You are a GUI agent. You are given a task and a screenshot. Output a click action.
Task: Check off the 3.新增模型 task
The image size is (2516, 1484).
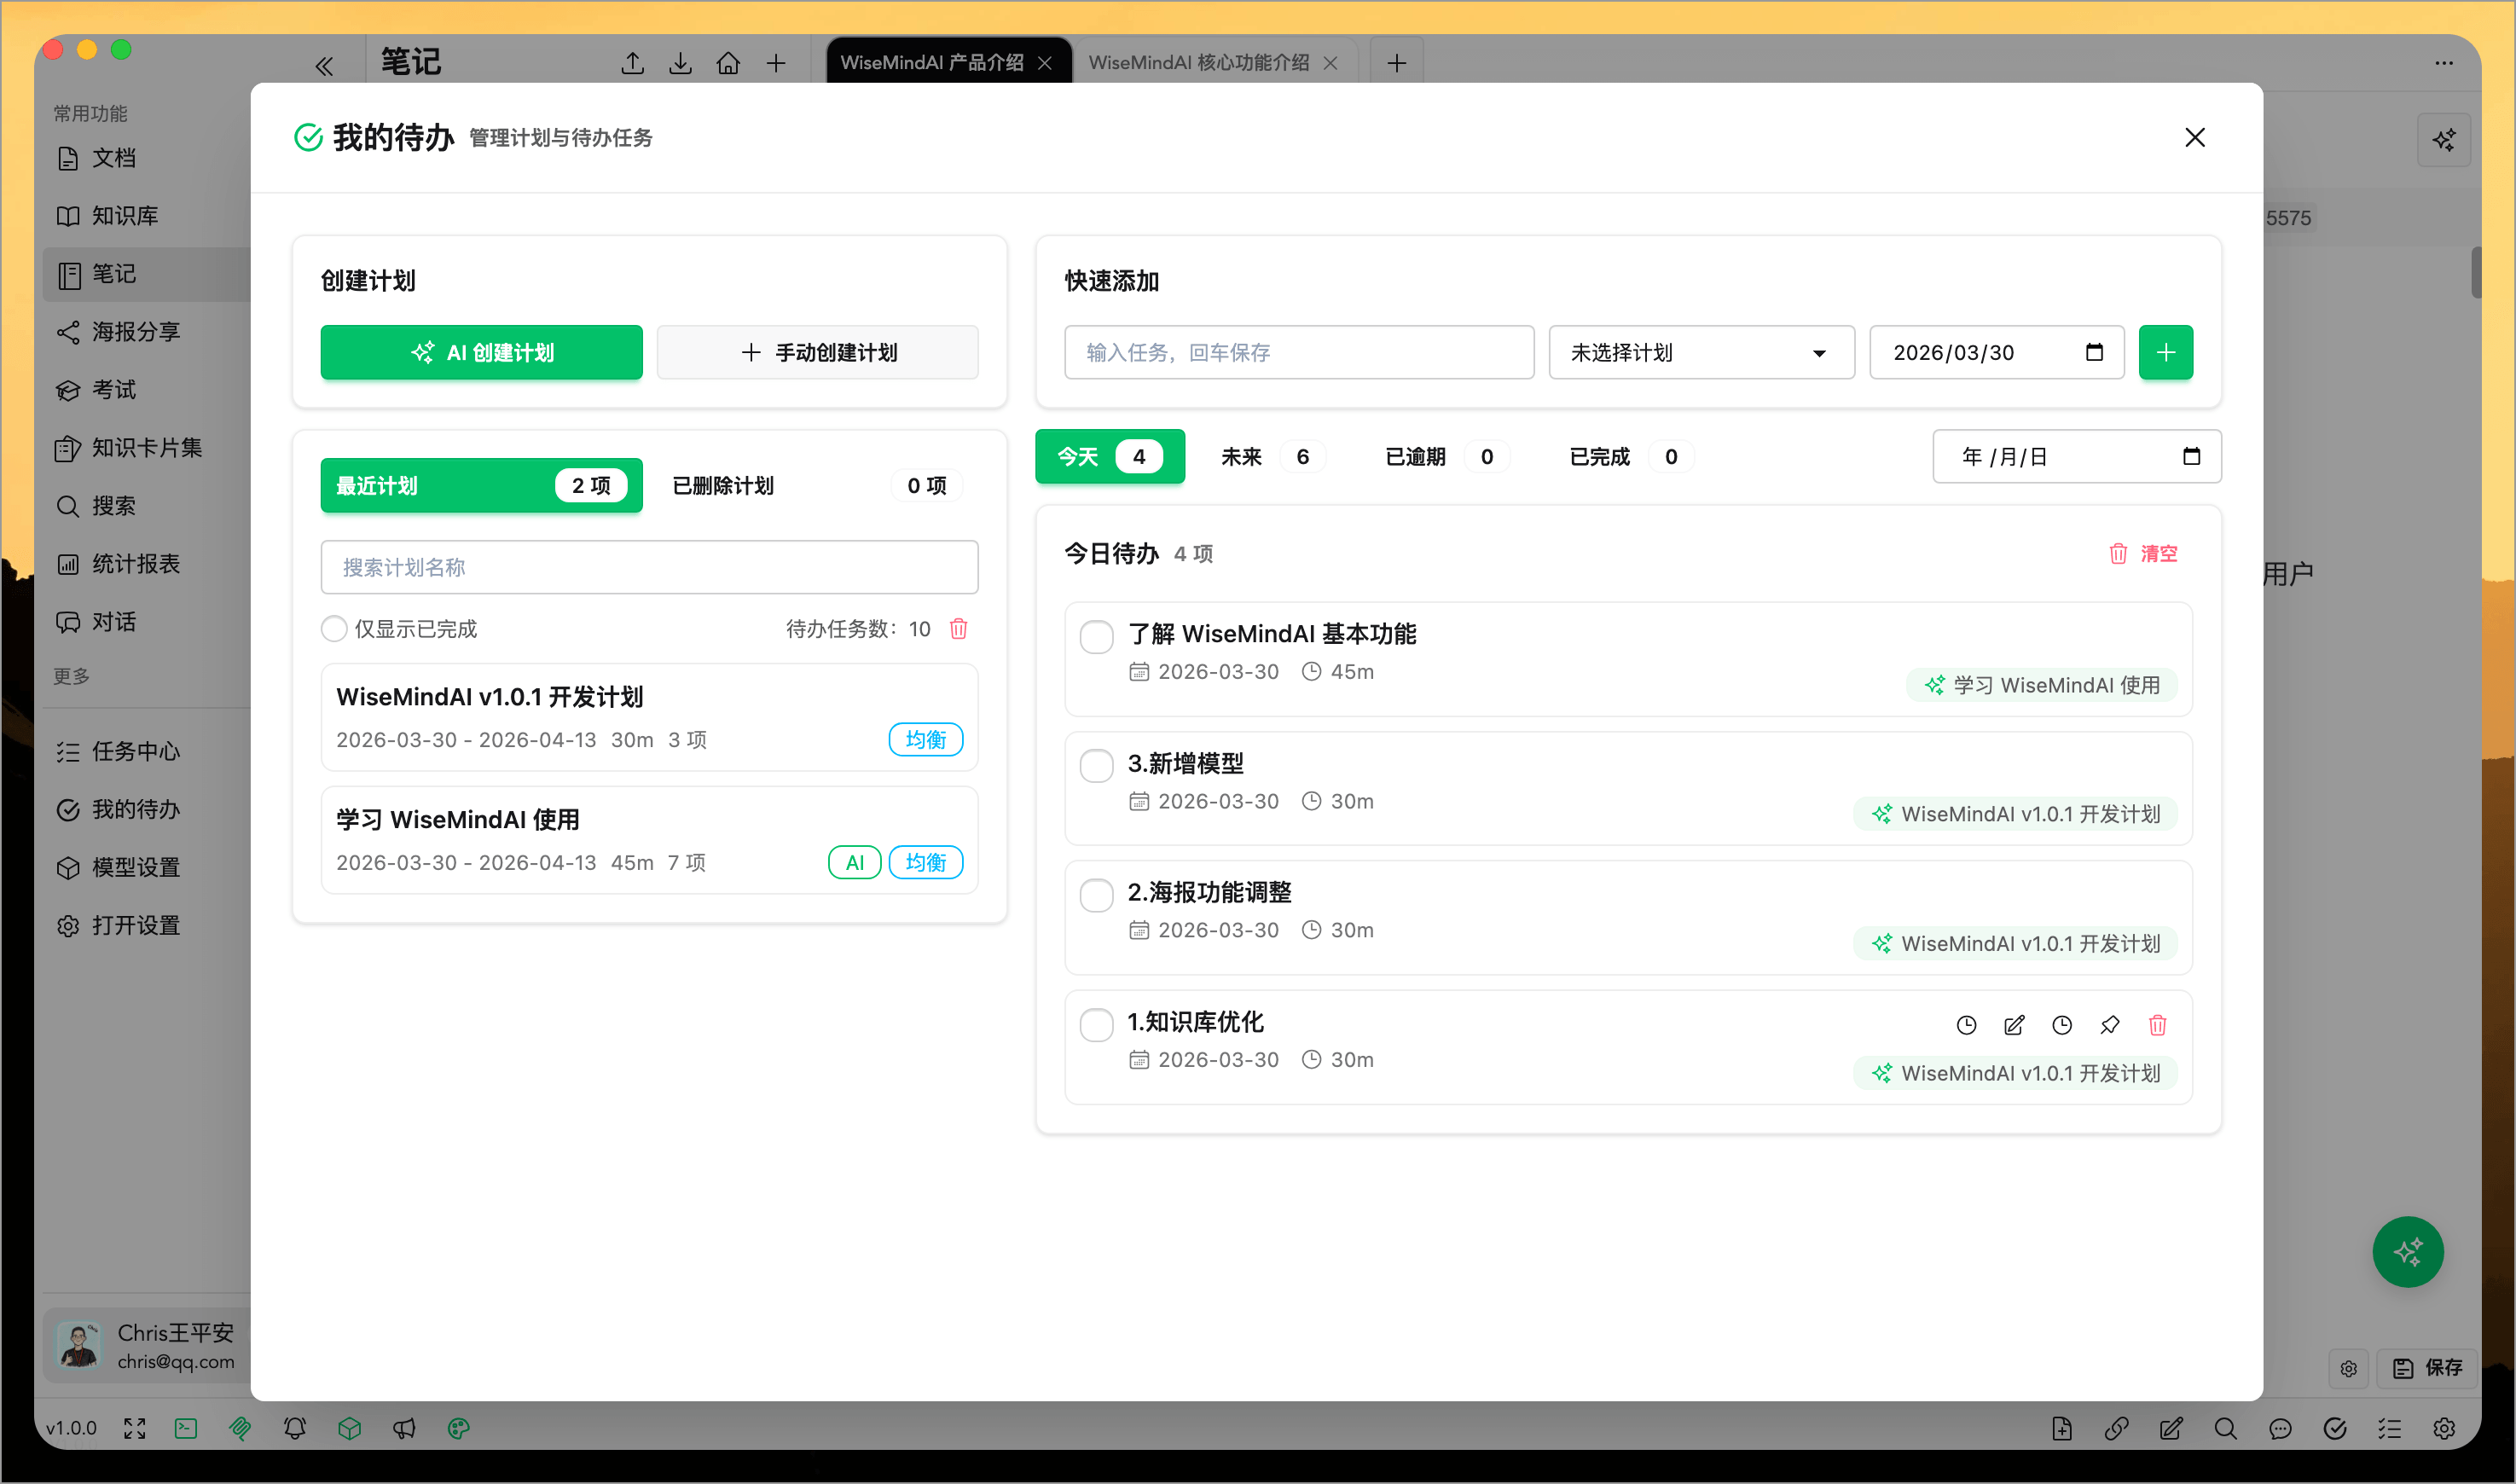tap(1096, 765)
